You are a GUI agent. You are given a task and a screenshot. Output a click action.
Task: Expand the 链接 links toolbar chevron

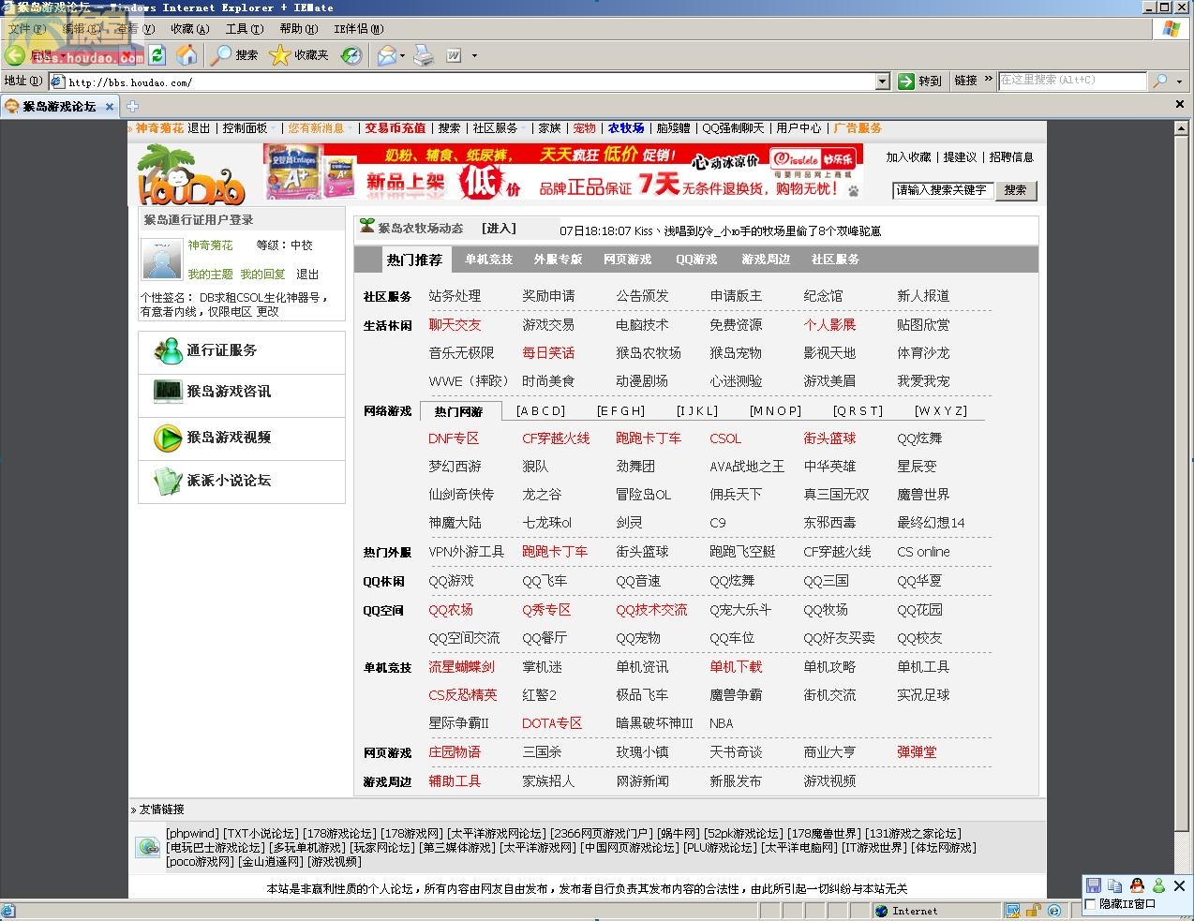pyautogui.click(x=988, y=81)
